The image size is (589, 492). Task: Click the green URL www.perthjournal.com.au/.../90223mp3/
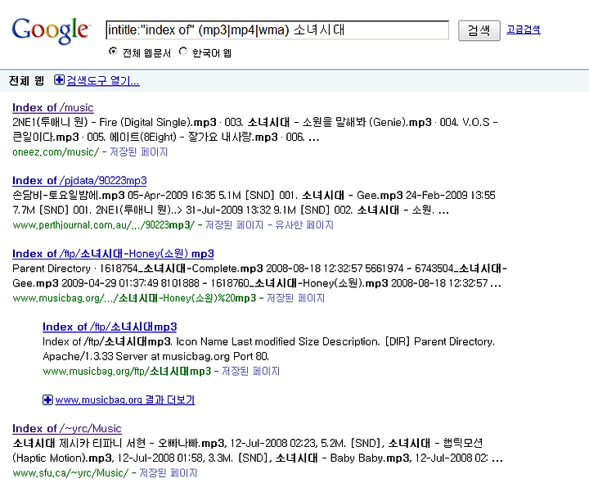point(104,225)
